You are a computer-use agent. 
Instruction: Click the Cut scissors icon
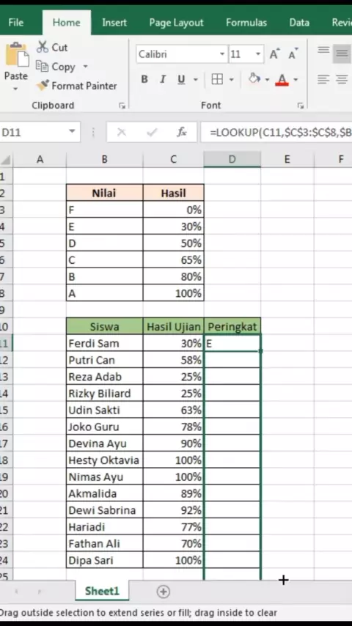tap(42, 47)
